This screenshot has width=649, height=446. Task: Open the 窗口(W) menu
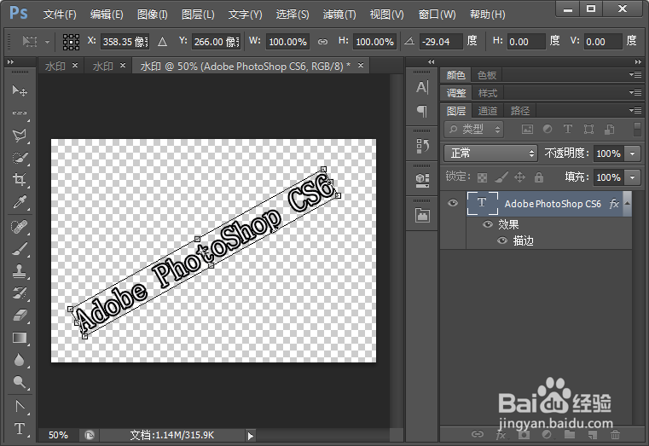click(437, 14)
